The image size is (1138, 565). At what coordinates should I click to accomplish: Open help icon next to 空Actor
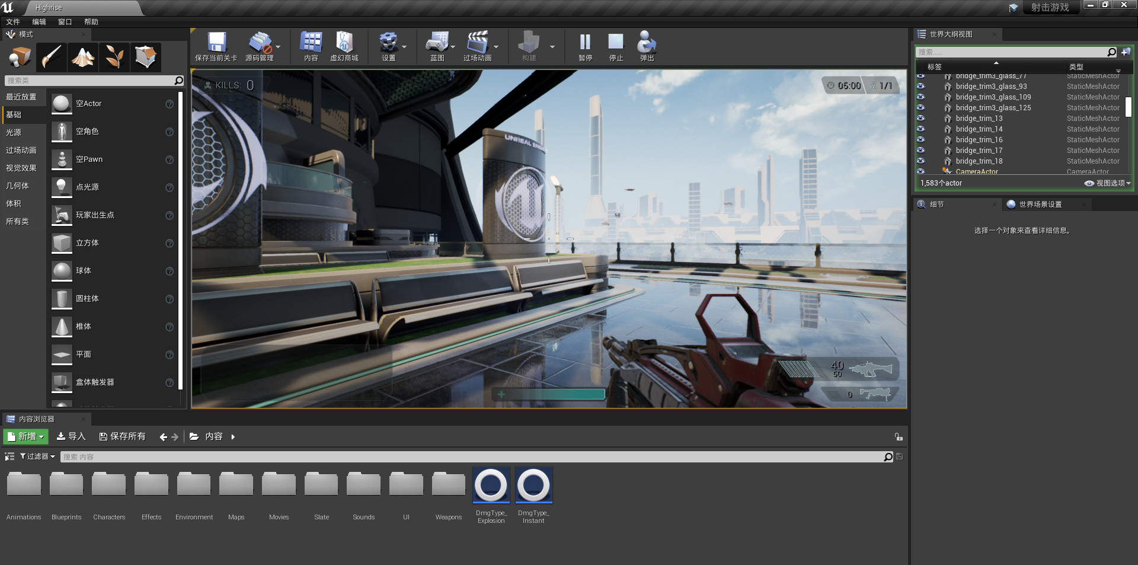[x=170, y=104]
